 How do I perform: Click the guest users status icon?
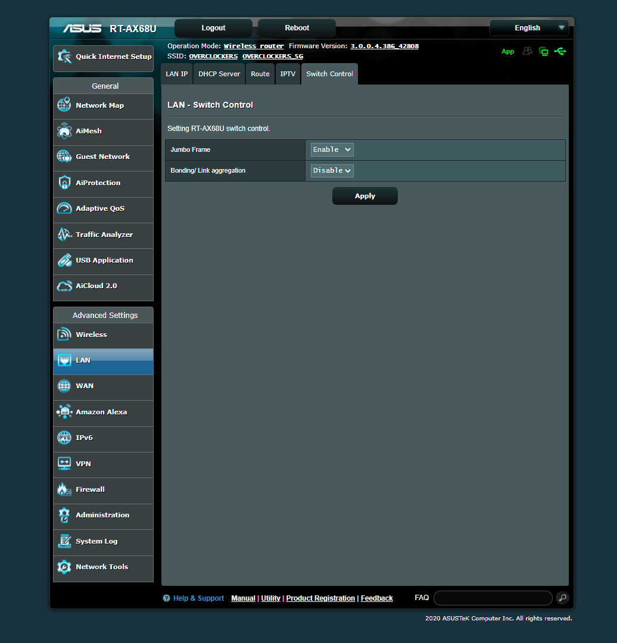pyautogui.click(x=527, y=51)
